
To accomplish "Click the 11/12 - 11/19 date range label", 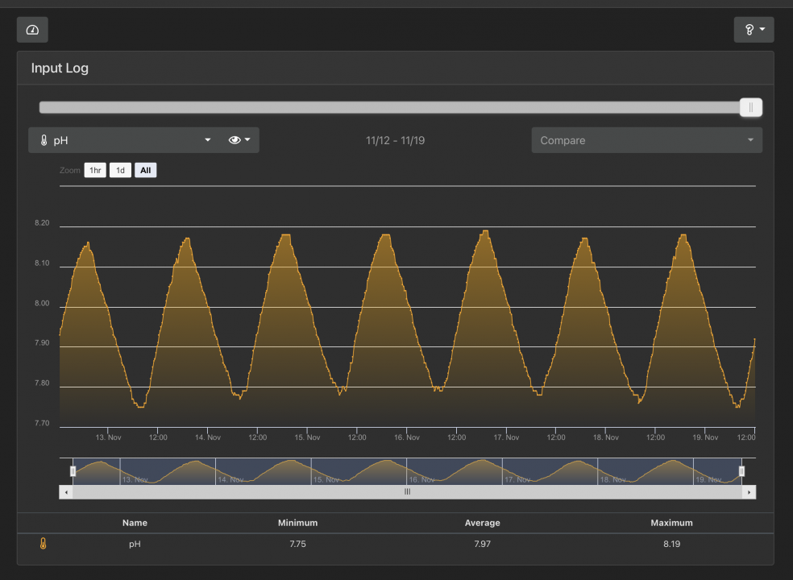I will pos(395,140).
